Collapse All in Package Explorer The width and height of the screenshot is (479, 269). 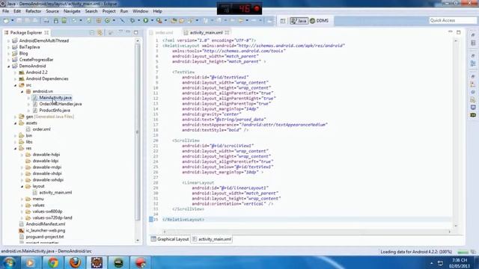(92, 32)
